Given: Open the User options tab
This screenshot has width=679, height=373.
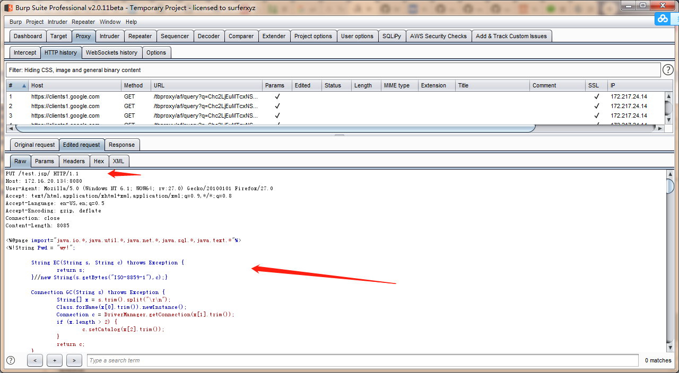Looking at the screenshot, I should [x=357, y=36].
